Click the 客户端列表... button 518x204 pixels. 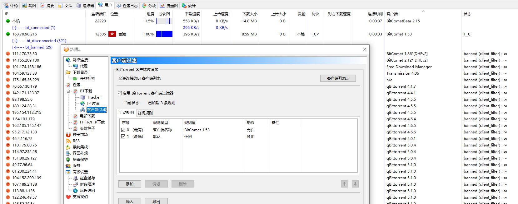pos(338,78)
